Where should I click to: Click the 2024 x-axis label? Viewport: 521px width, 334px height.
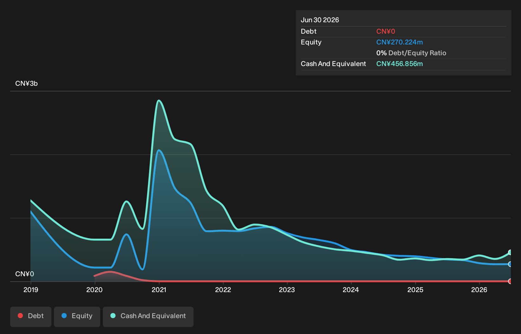click(351, 290)
